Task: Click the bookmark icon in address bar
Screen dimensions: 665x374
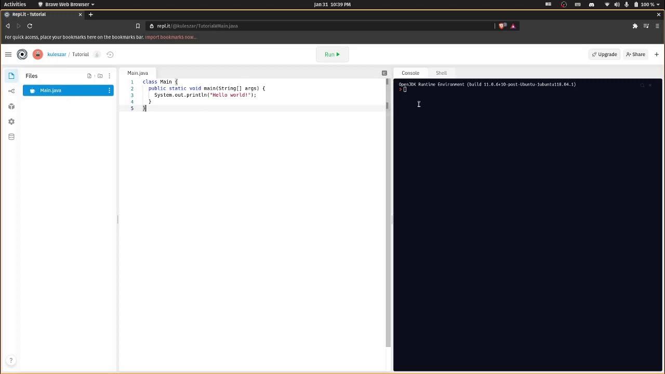Action: [x=138, y=26]
